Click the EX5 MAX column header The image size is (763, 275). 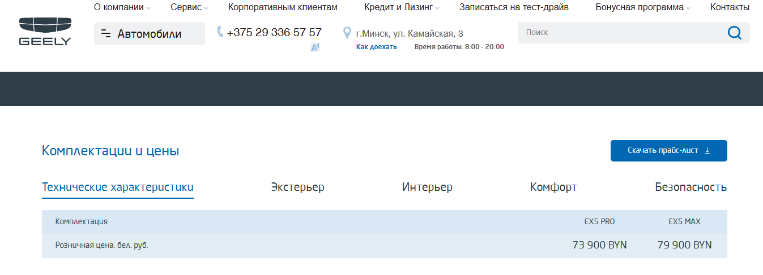[x=684, y=222]
